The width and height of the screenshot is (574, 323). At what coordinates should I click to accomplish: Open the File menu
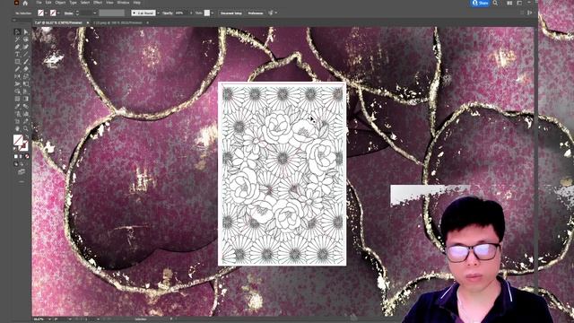pyautogui.click(x=39, y=3)
